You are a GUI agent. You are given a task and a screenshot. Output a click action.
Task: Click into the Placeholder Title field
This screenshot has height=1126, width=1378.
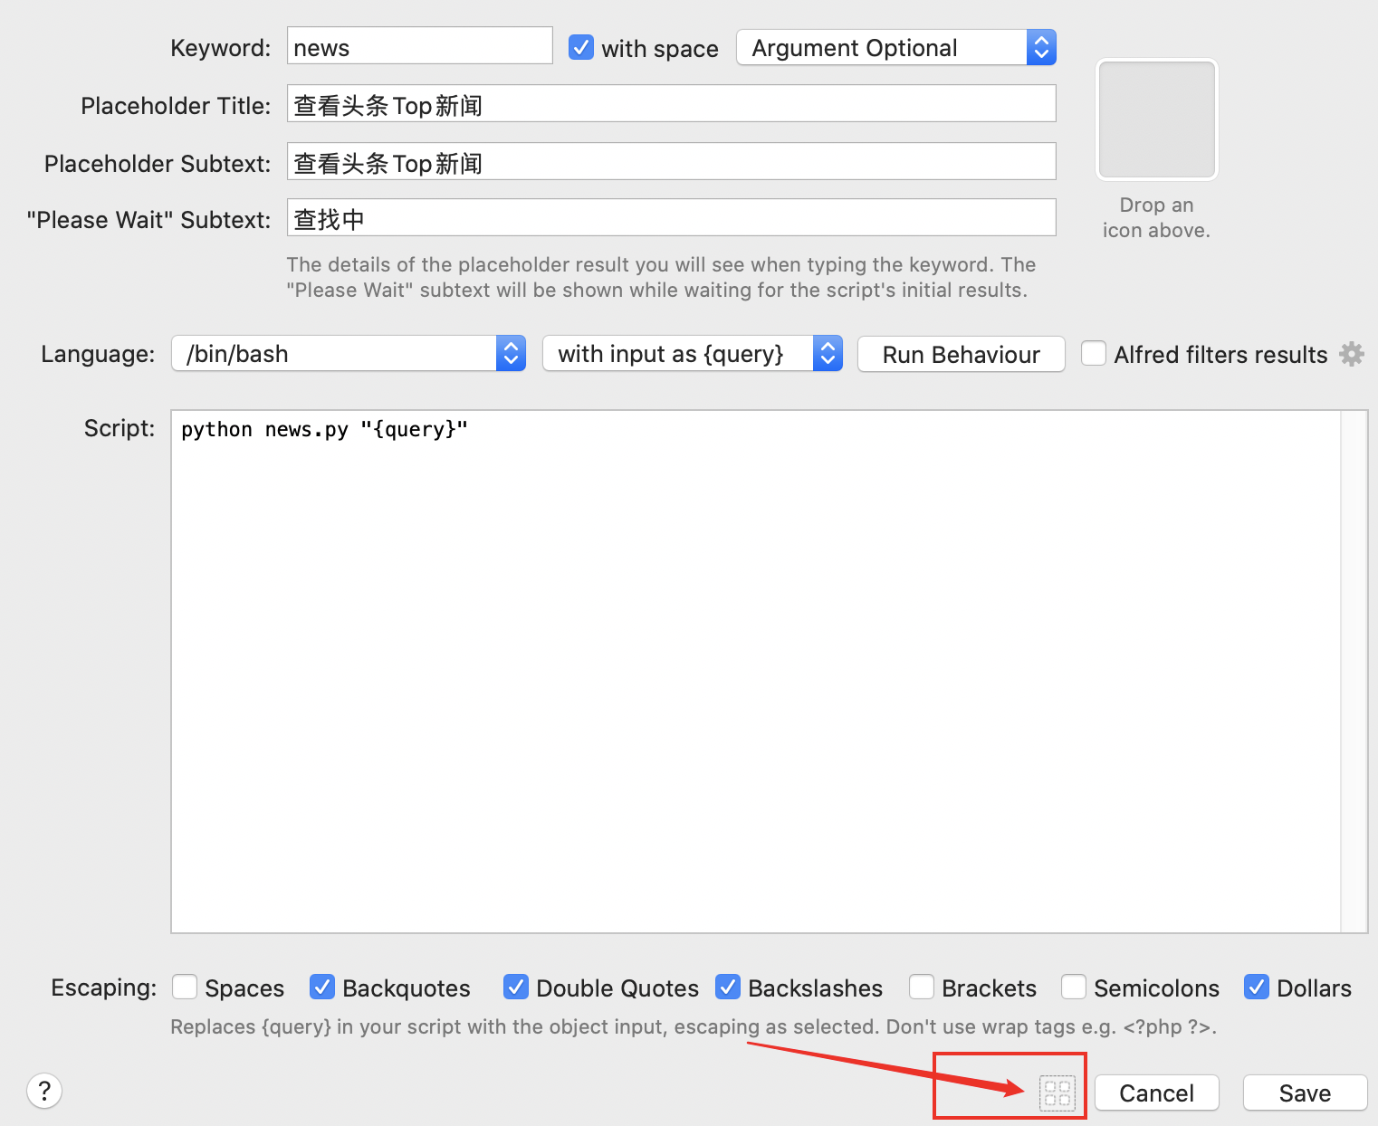click(x=672, y=103)
